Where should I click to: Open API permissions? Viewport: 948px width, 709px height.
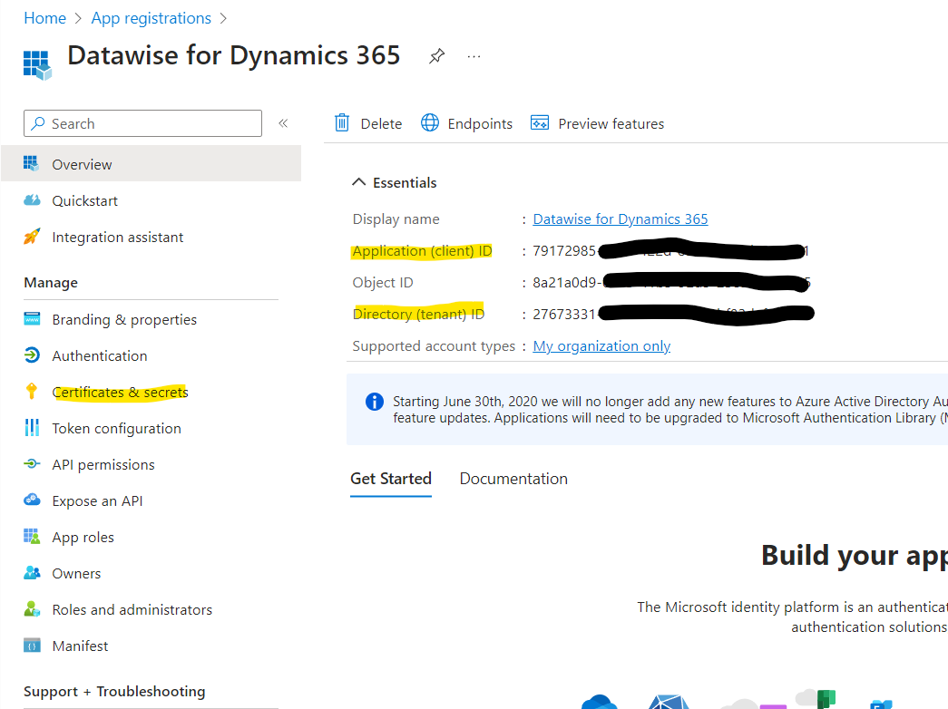(x=103, y=464)
